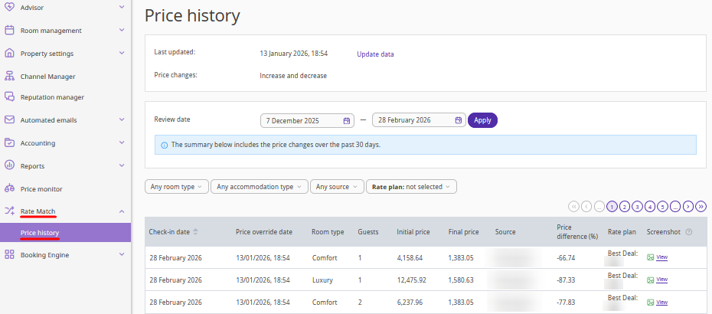
Task: Expand the Room management menu
Action: pos(122,31)
